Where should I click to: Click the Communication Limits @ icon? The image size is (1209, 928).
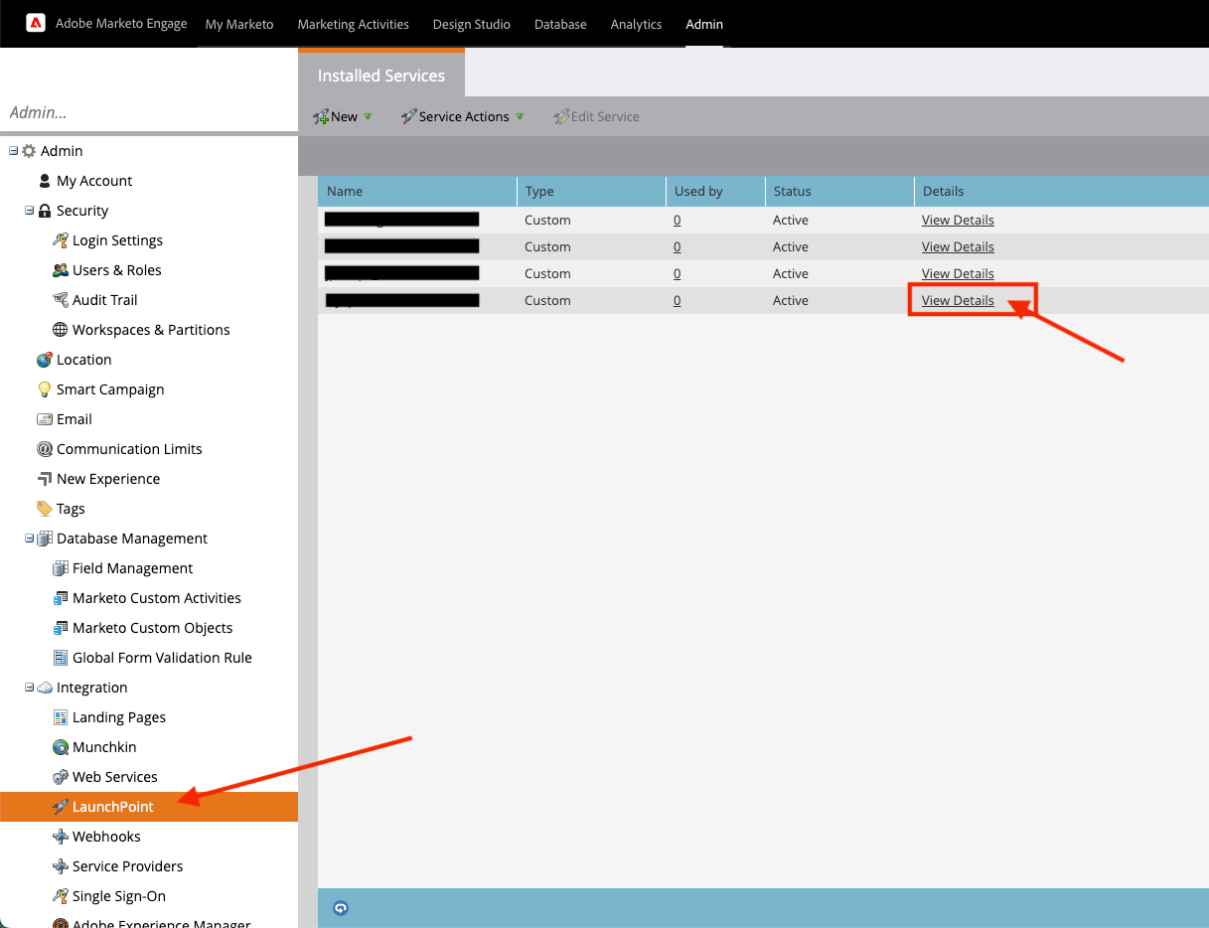(x=45, y=449)
